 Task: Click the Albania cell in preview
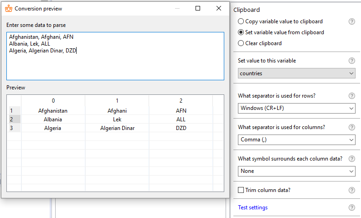[53, 119]
